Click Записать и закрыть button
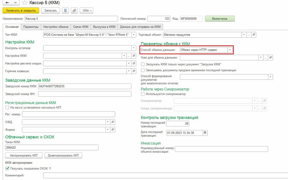The image size is (288, 180). 21,11
